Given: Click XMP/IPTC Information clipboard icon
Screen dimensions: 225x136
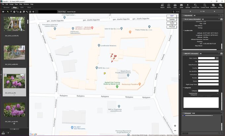Looking at the screenshot, I should [x=222, y=54].
